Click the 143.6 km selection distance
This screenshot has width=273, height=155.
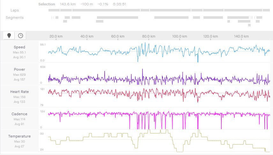[x=68, y=4]
